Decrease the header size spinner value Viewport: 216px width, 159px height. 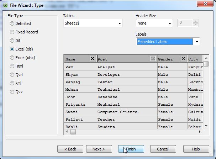click(195, 25)
